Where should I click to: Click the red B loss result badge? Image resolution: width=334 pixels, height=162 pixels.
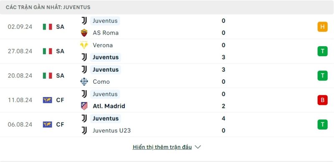(322, 100)
